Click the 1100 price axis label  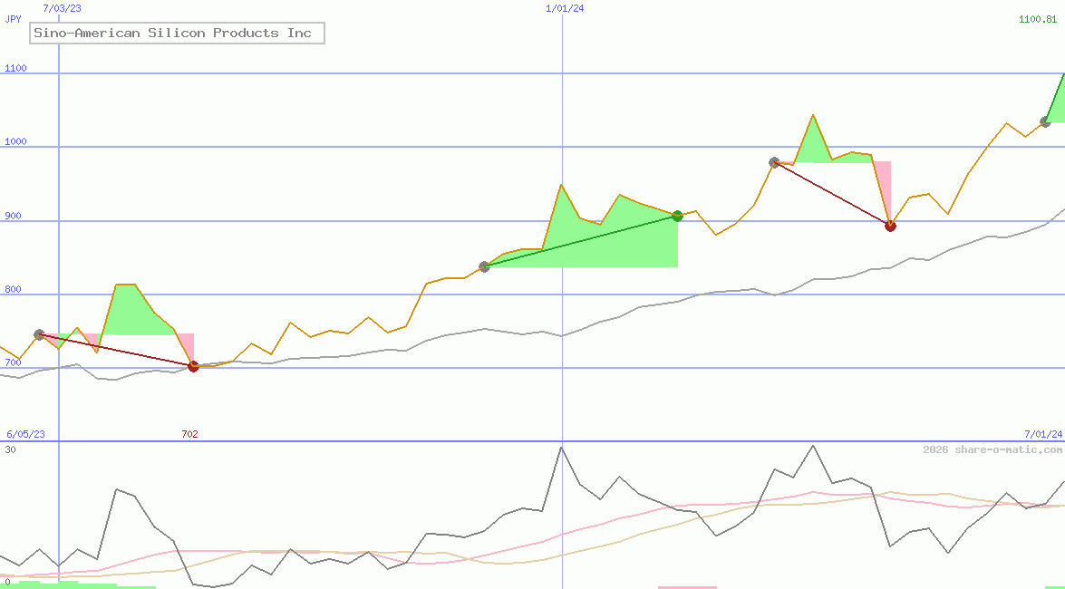coord(15,68)
